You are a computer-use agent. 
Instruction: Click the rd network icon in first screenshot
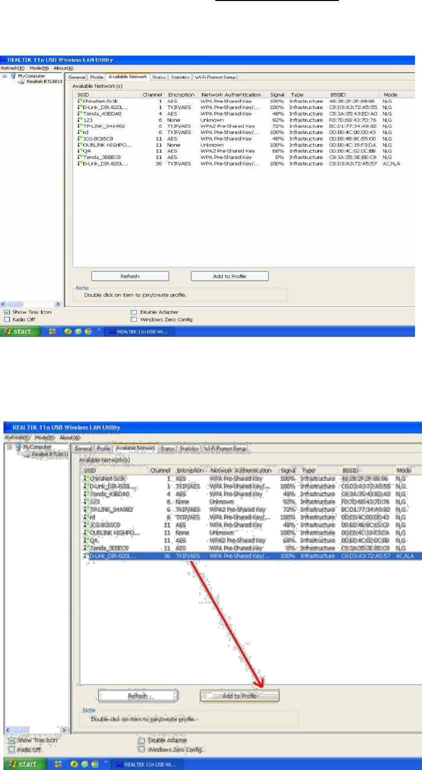click(x=80, y=132)
